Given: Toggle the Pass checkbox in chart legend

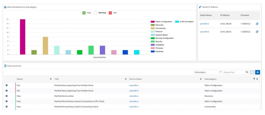Looking at the screenshot, I should coord(84,13).
